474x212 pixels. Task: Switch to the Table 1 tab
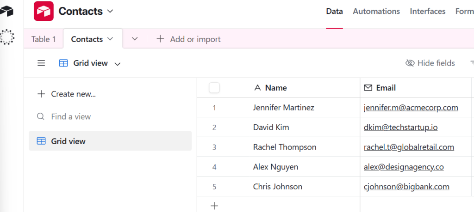tap(44, 39)
